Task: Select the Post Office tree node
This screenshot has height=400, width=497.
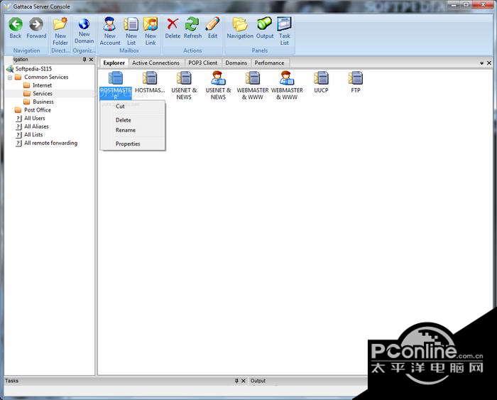Action: [x=38, y=110]
